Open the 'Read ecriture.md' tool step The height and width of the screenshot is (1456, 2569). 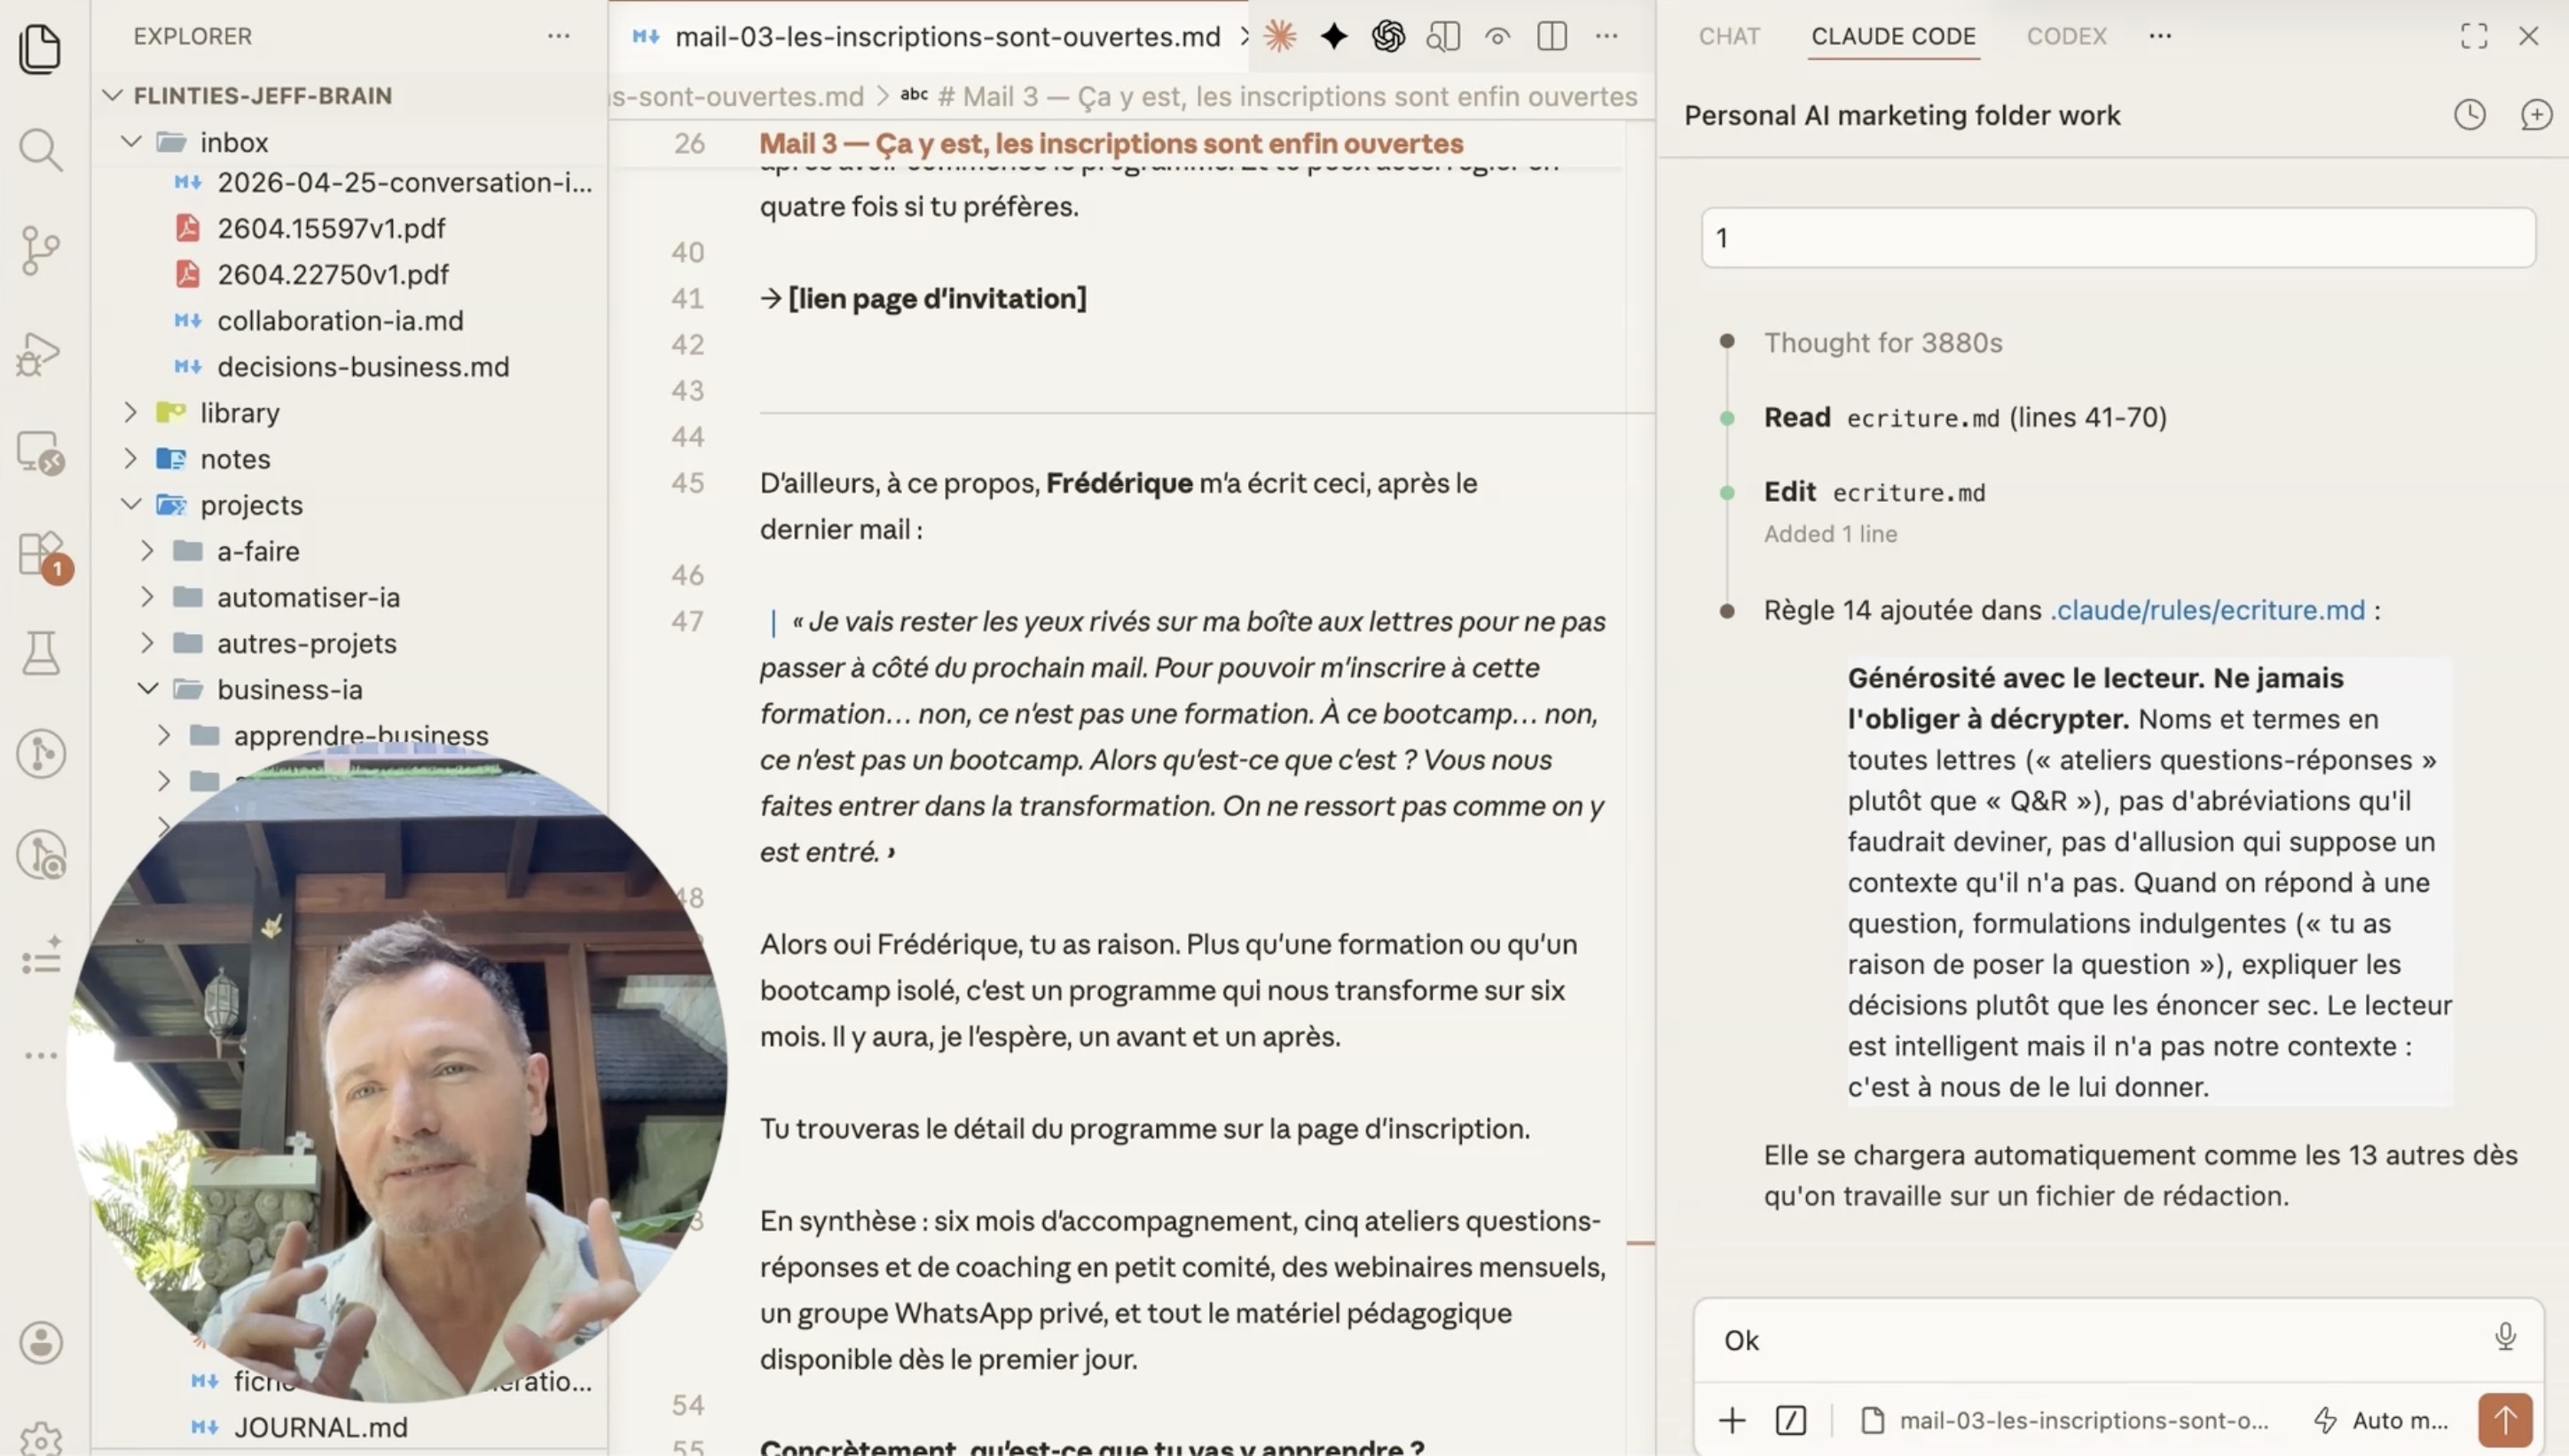pyautogui.click(x=1965, y=417)
